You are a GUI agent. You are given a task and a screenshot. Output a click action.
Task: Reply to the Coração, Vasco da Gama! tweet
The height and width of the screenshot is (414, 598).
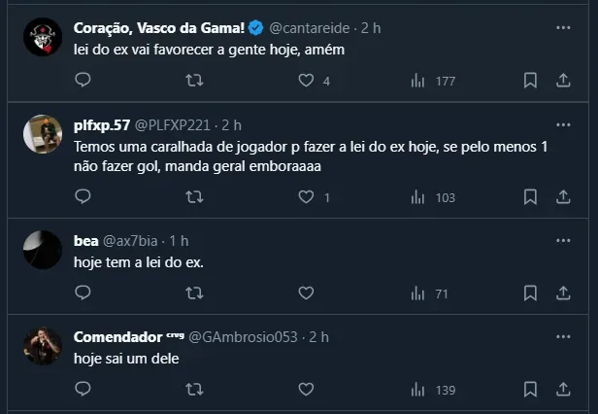83,81
